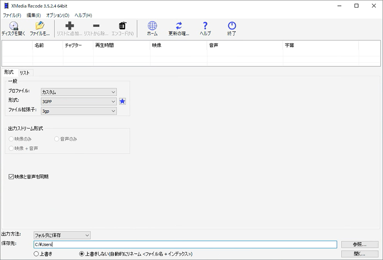This screenshot has width=383, height=260.
Task: Click the Encode (エンコード) clapperboard icon
Action: (x=123, y=26)
